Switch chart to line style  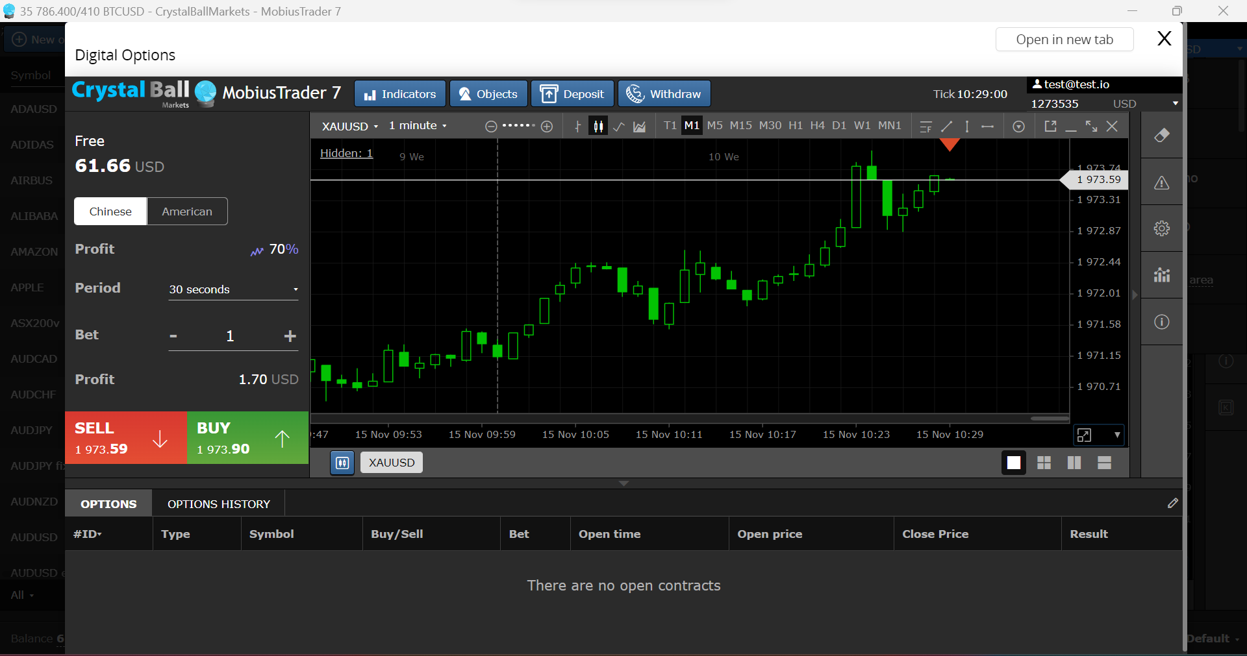619,127
